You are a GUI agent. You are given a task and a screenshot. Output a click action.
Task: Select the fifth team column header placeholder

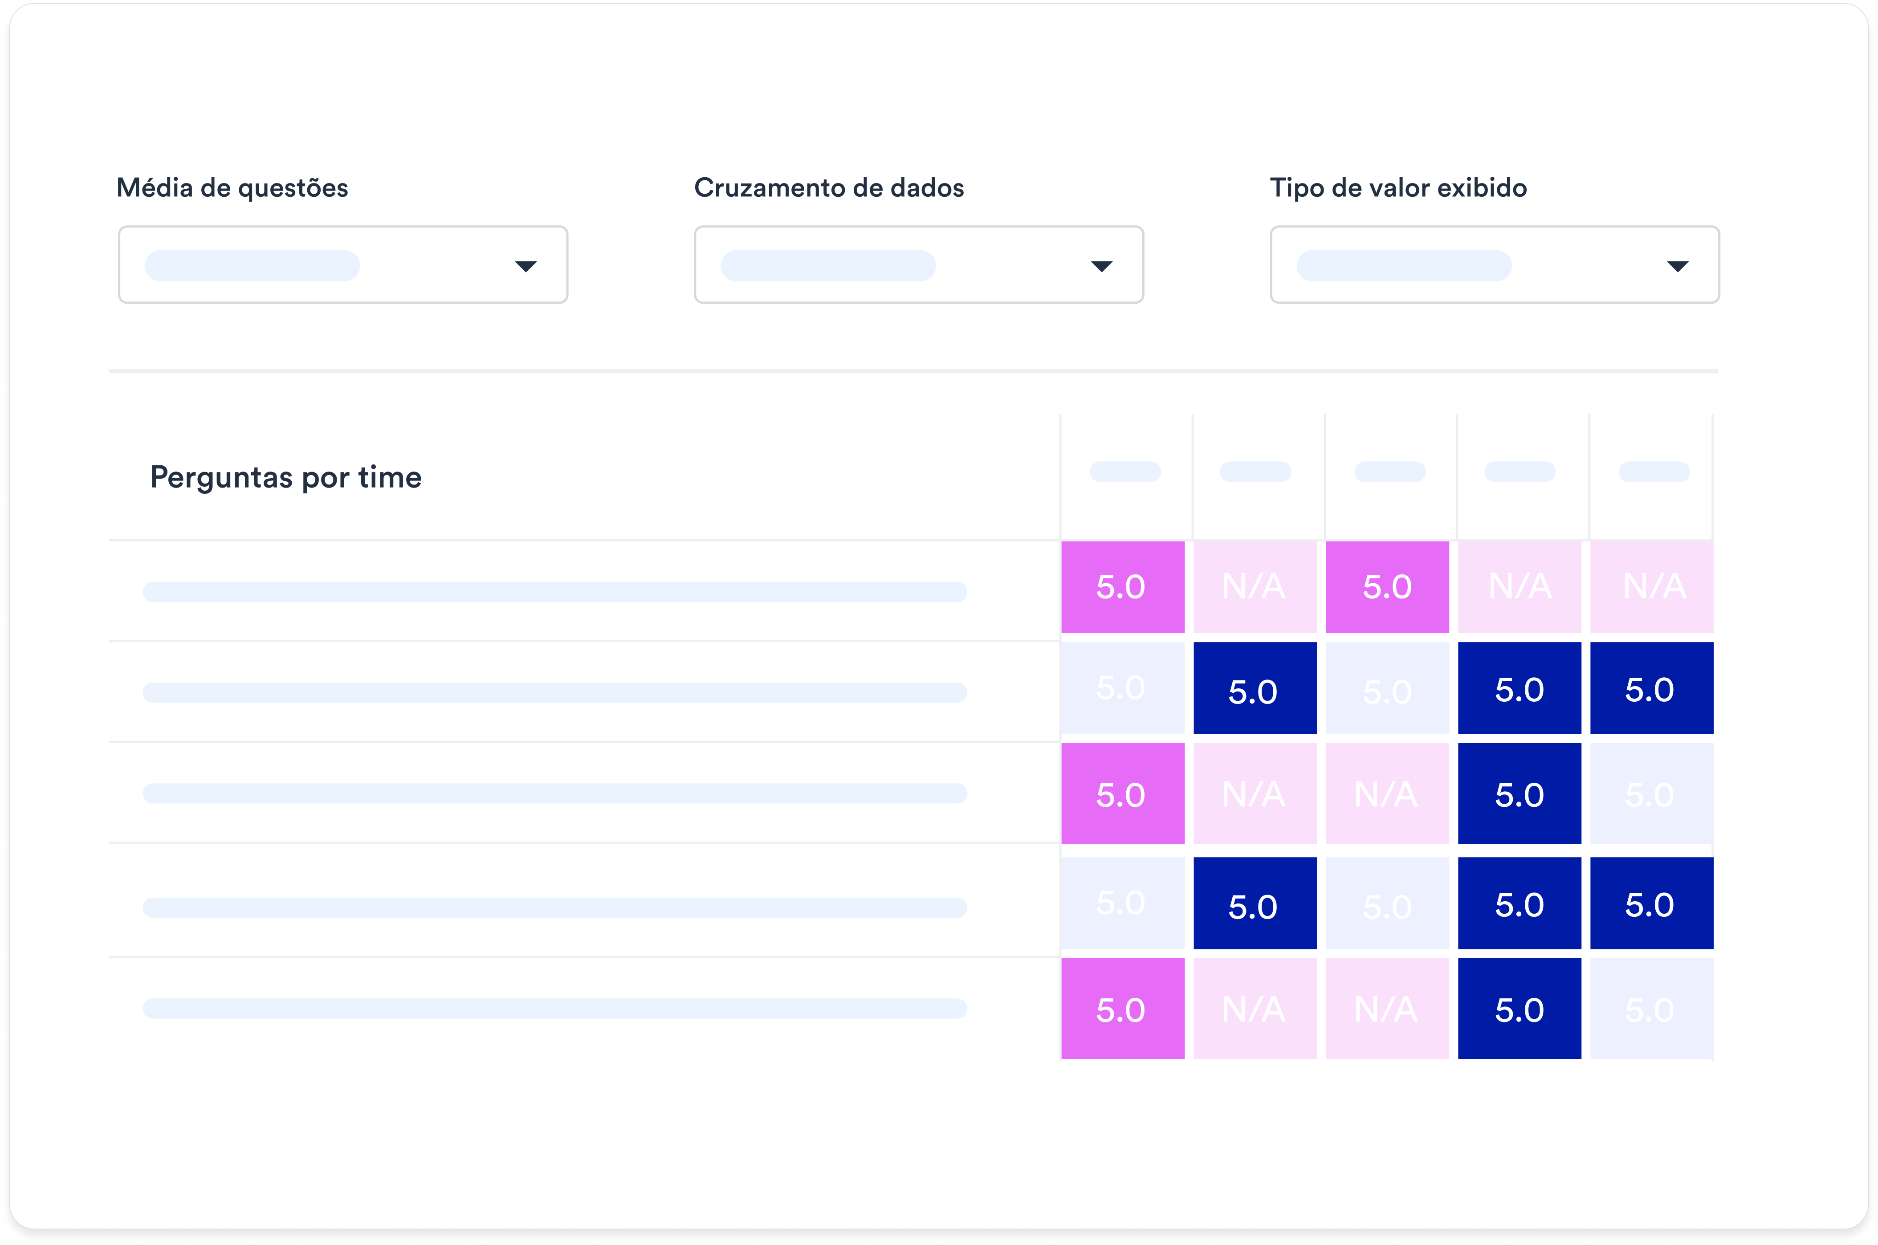point(1654,472)
